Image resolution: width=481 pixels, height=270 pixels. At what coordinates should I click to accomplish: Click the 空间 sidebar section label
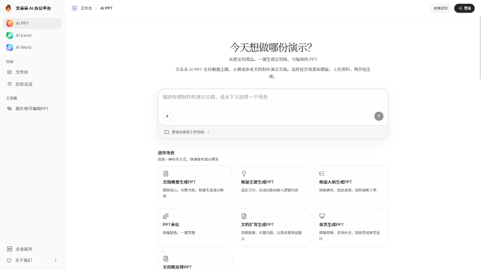pos(10,62)
